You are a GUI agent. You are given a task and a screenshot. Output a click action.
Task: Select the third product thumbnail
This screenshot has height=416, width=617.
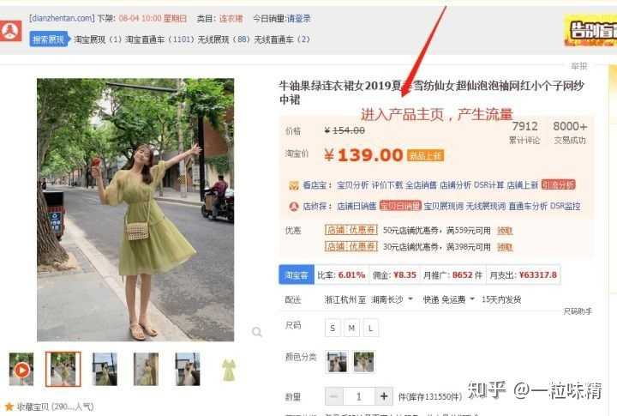click(x=105, y=369)
